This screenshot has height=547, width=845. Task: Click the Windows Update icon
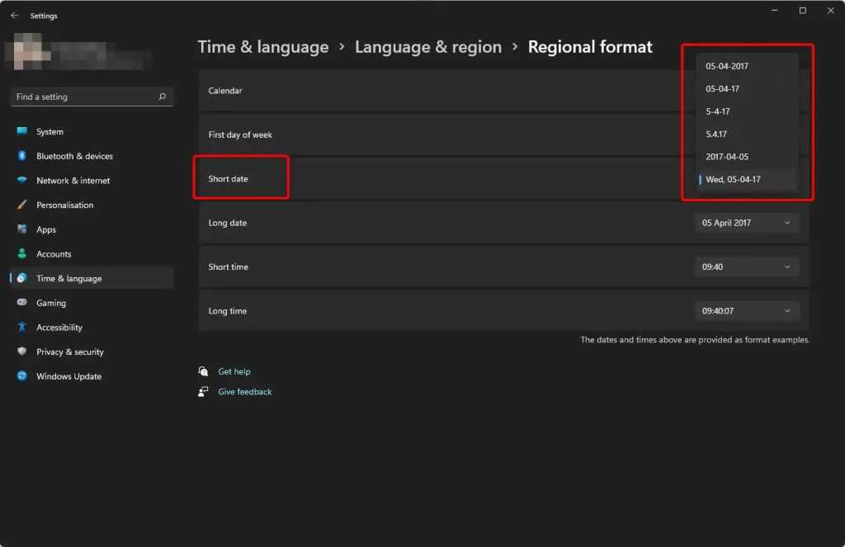click(21, 376)
